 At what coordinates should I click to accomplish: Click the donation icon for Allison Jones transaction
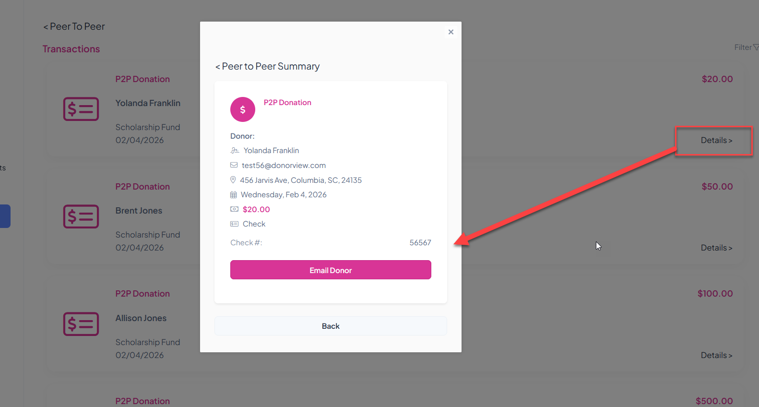(x=81, y=324)
